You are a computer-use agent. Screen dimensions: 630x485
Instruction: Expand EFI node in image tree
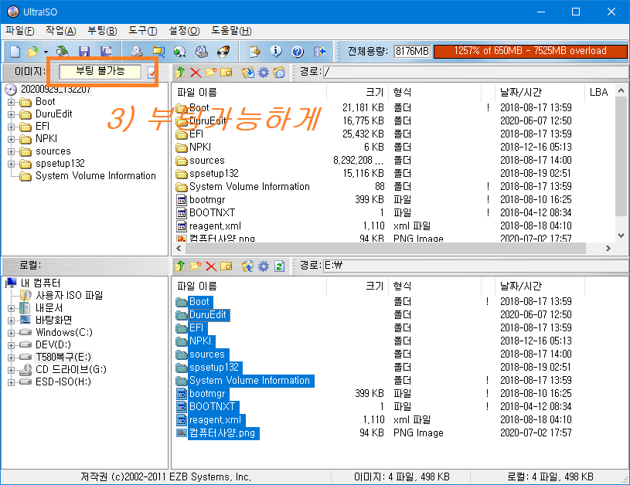click(12, 127)
